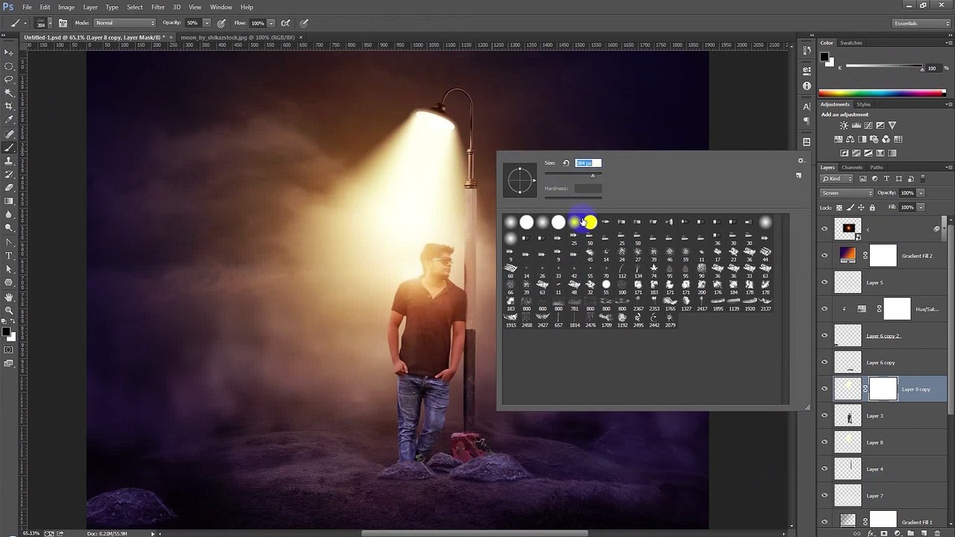Screen dimensions: 955x537
Task: Select the Crop tool
Action: click(x=9, y=106)
